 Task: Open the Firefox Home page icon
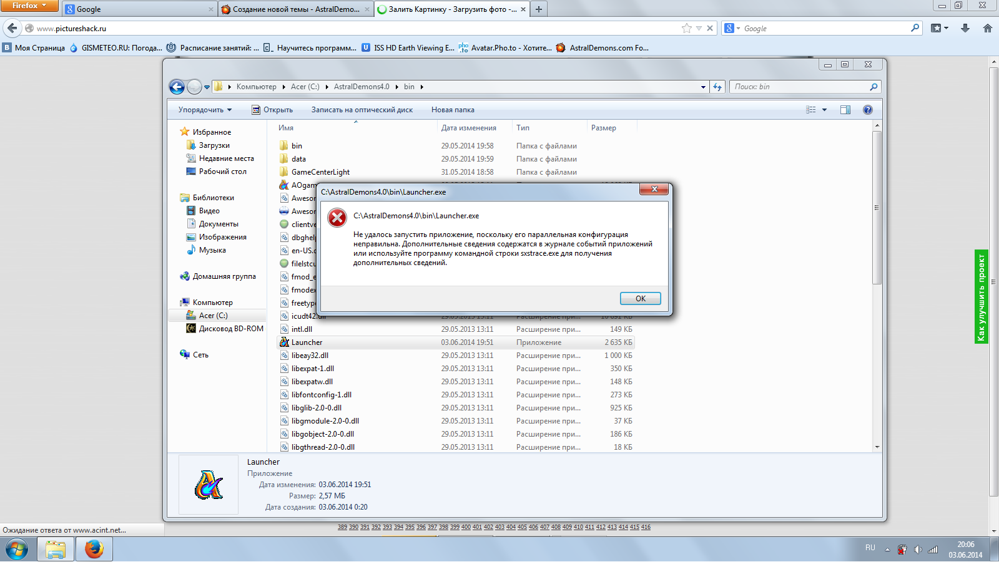click(988, 28)
